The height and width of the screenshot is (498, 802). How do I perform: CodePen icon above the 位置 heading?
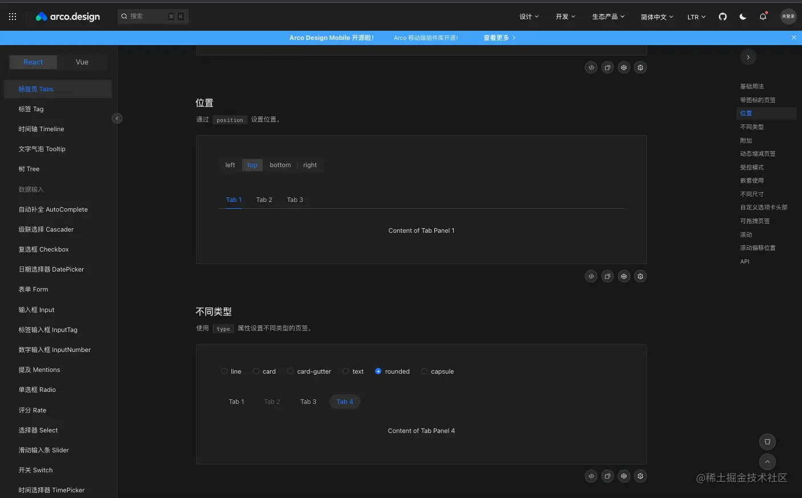coord(624,68)
